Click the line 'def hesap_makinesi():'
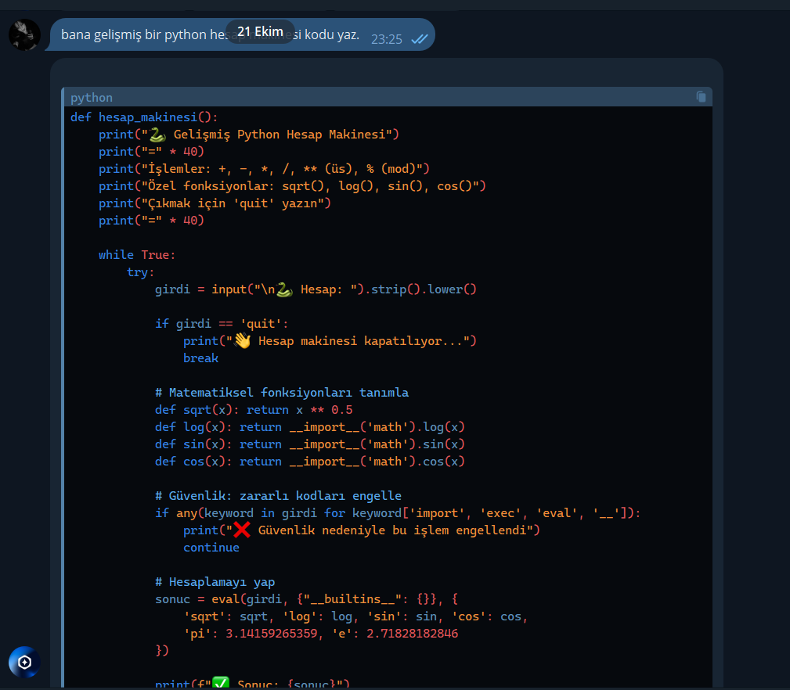This screenshot has height=690, width=790. click(x=144, y=117)
